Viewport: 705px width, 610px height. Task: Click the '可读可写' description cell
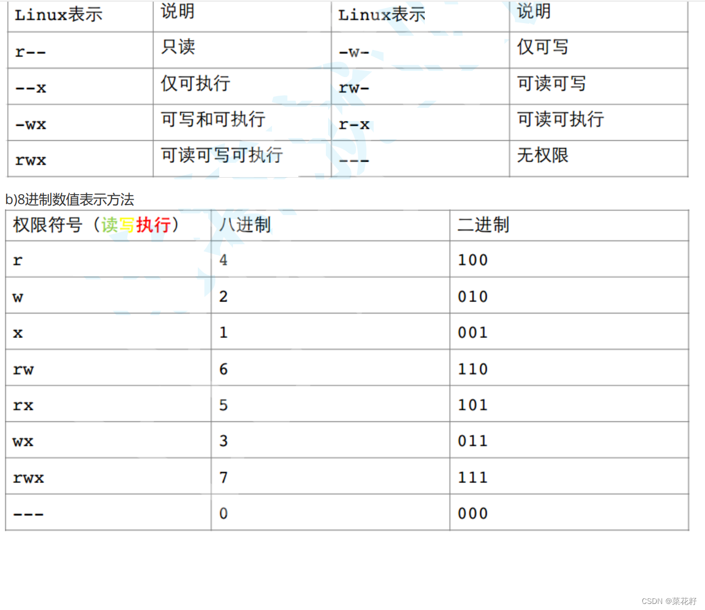[x=599, y=86]
